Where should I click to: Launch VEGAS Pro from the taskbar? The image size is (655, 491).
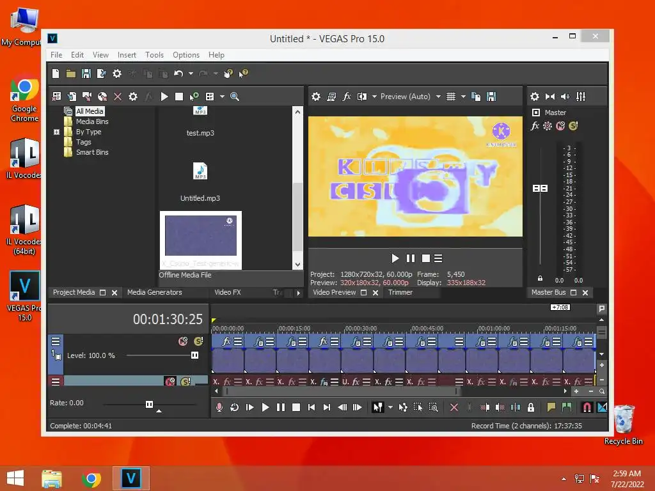point(130,478)
